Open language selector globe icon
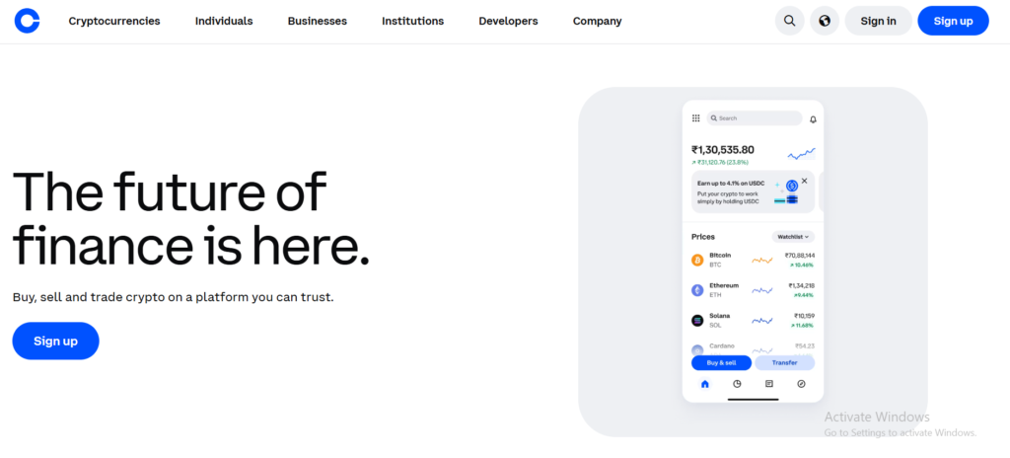 825,21
